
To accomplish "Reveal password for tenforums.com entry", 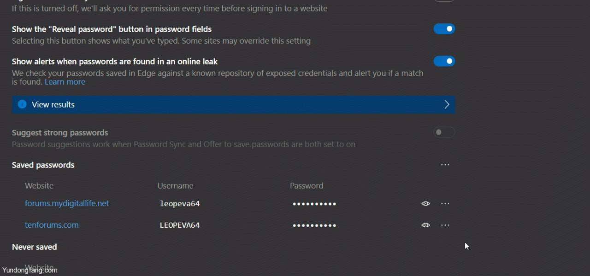I will click(x=425, y=225).
